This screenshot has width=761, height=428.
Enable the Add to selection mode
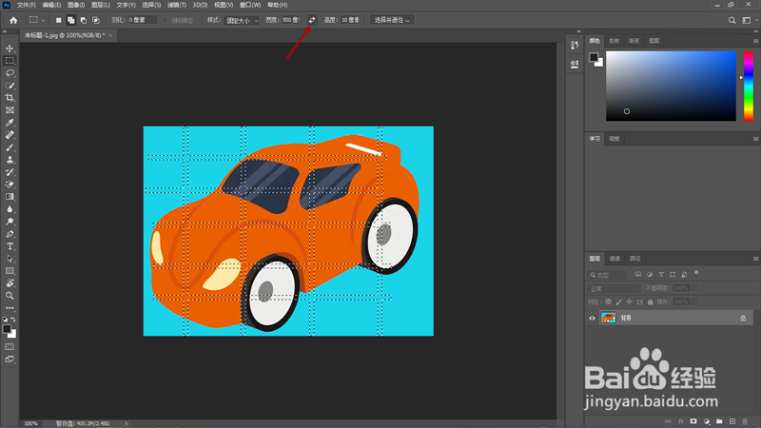point(71,19)
